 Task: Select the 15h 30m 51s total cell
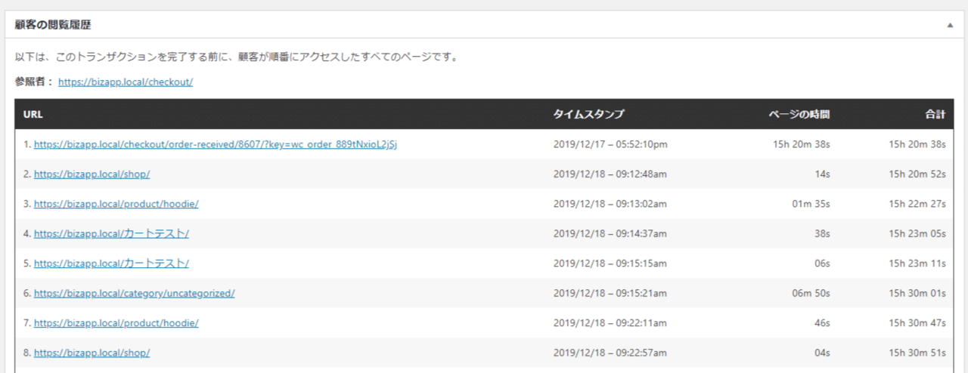point(917,353)
